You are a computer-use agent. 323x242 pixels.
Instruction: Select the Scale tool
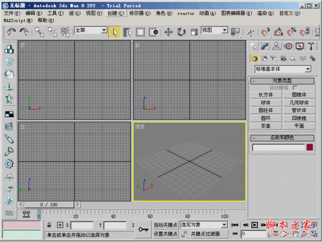(194, 32)
